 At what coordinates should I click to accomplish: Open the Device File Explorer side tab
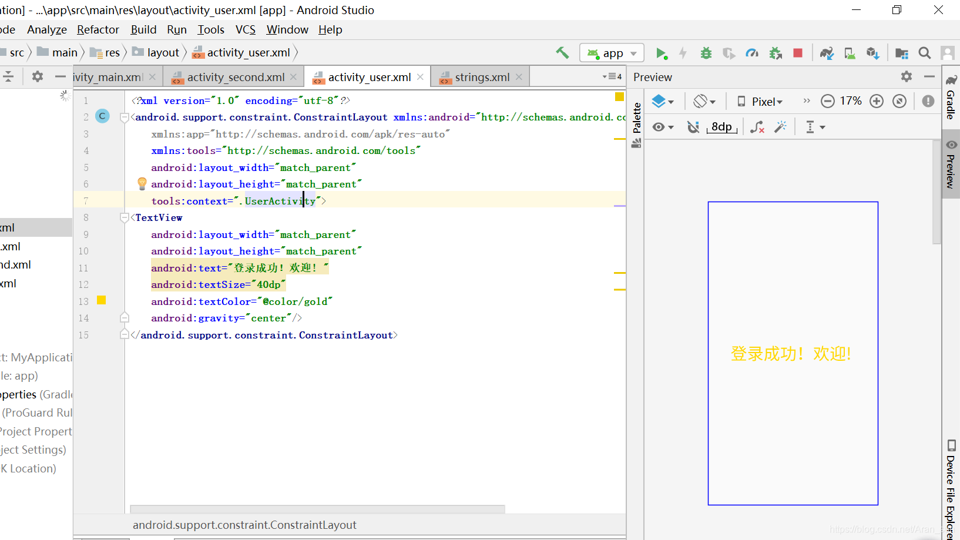coord(951,489)
